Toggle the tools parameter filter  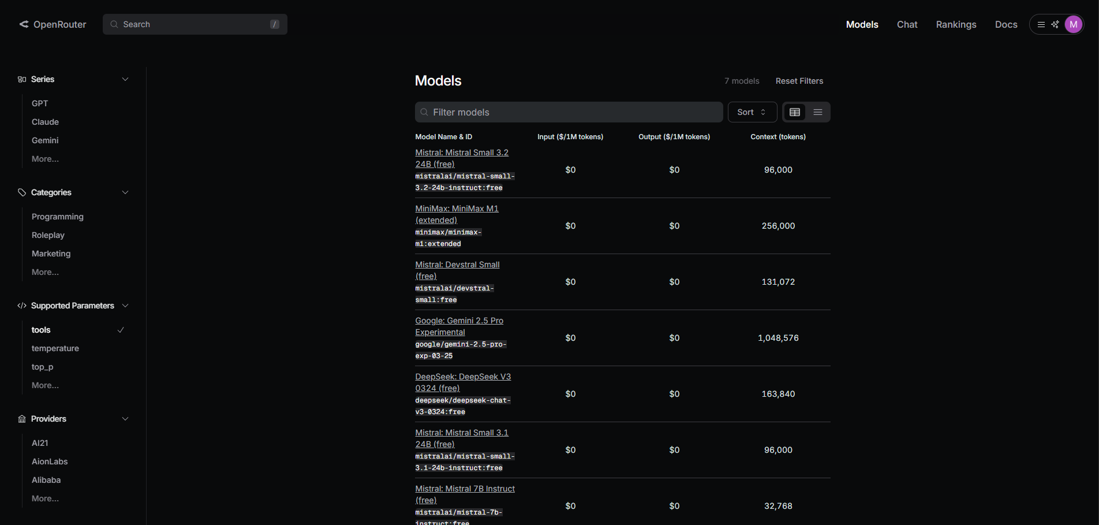click(78, 330)
